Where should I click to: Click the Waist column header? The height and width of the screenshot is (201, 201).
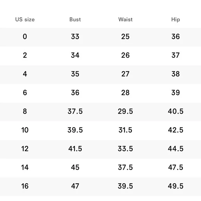(125, 19)
